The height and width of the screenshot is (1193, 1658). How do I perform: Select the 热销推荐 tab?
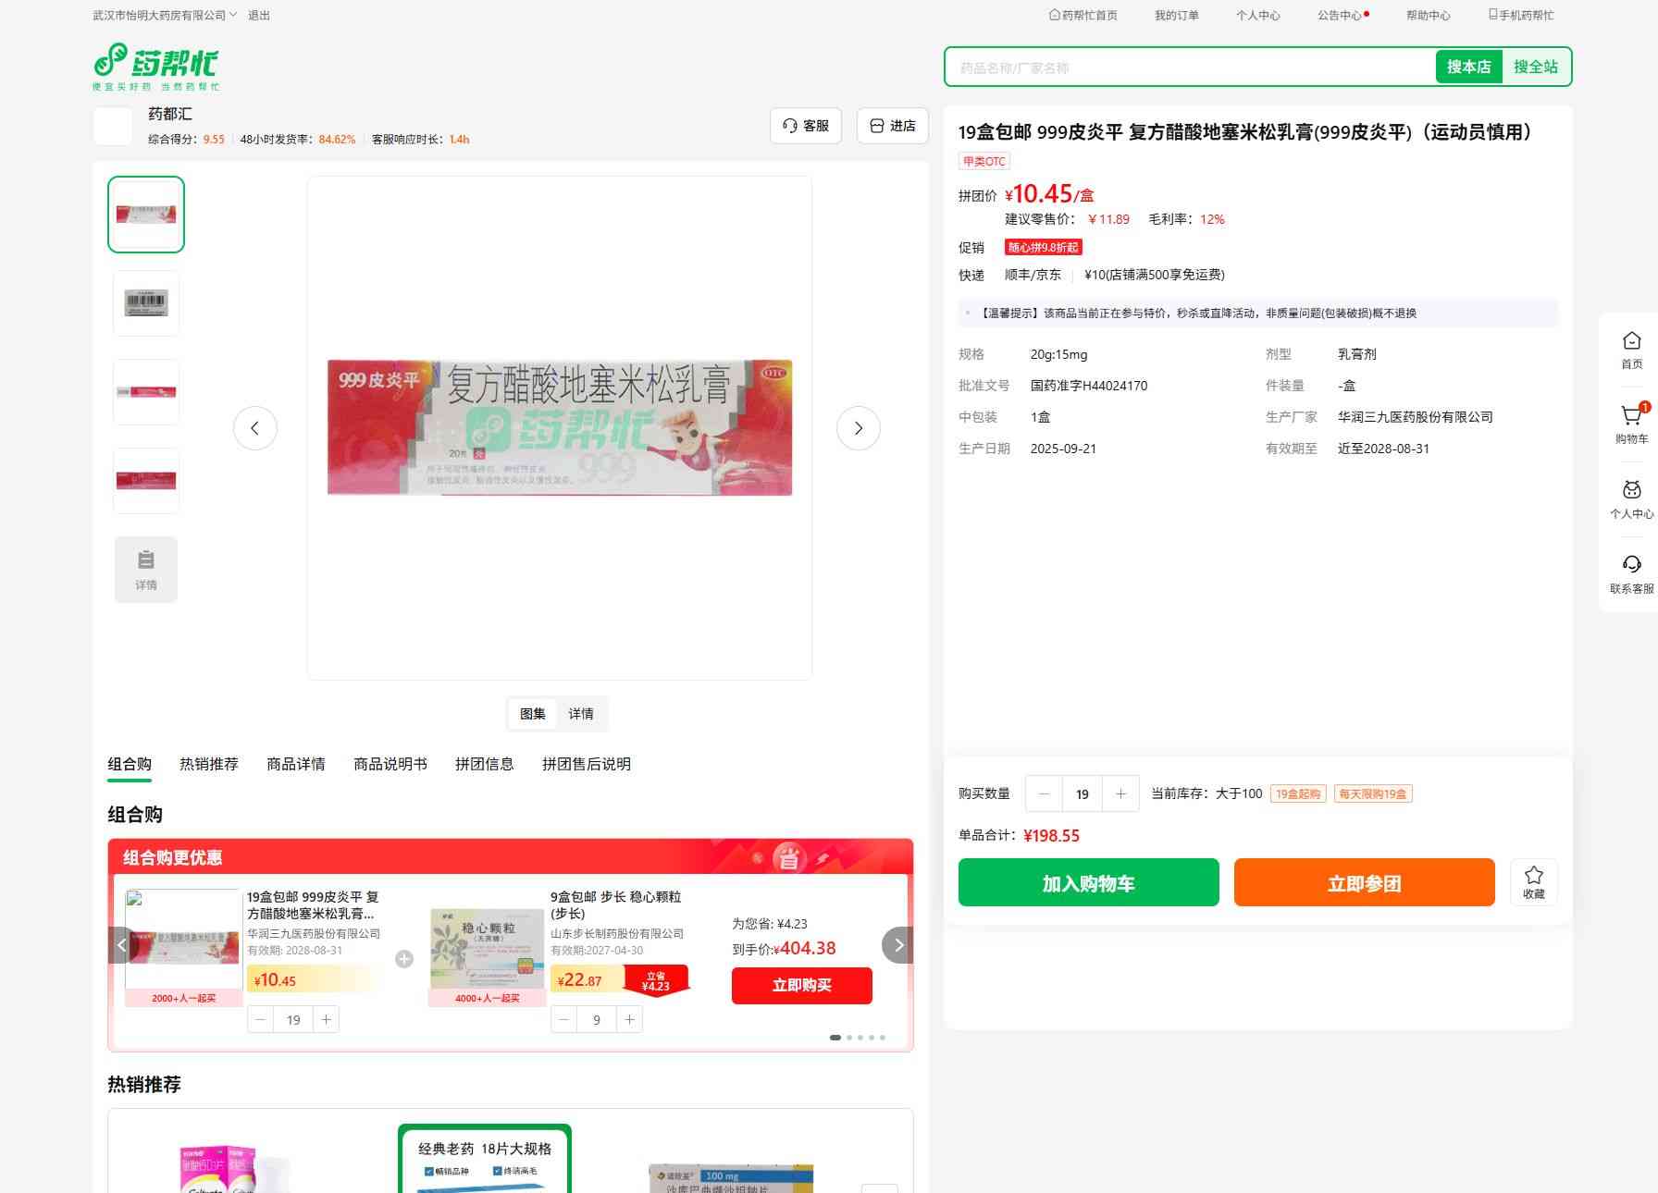tap(209, 764)
